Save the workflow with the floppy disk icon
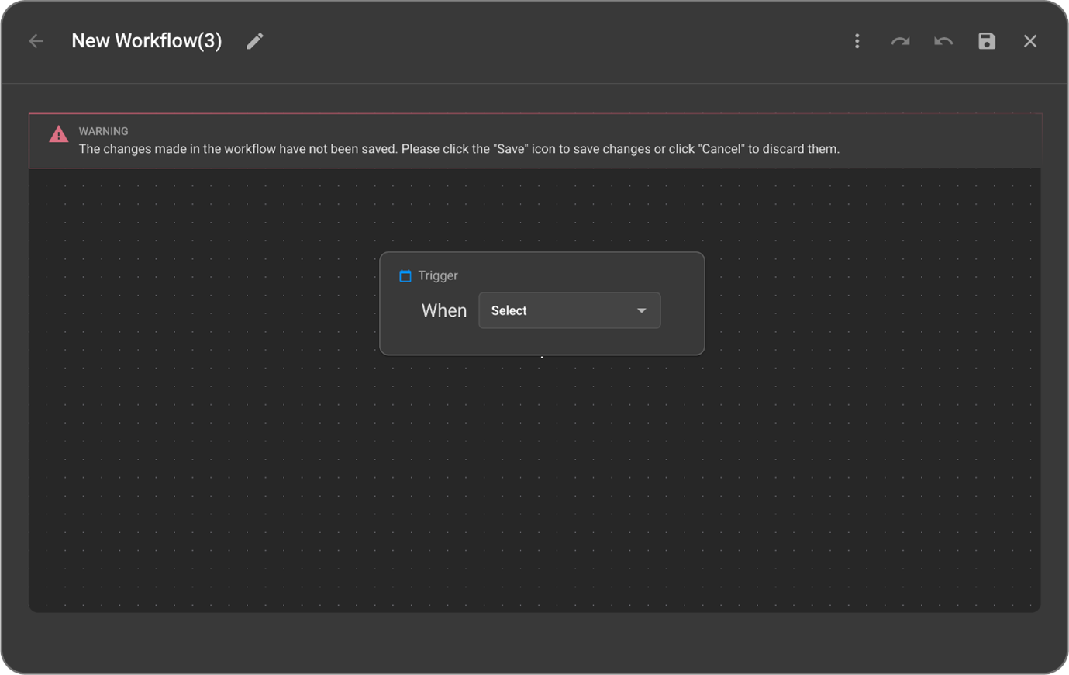This screenshot has width=1069, height=675. (986, 41)
